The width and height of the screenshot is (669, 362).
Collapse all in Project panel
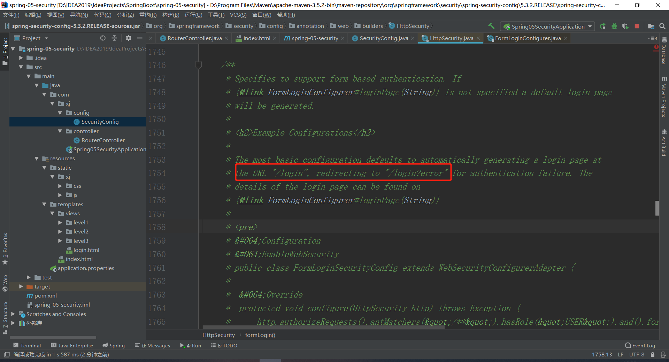114,38
